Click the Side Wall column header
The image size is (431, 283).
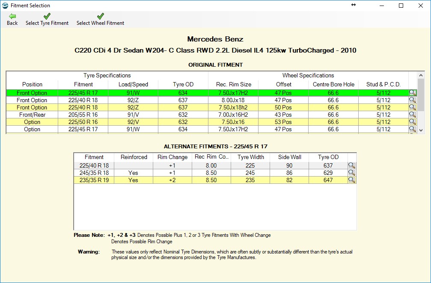289,157
